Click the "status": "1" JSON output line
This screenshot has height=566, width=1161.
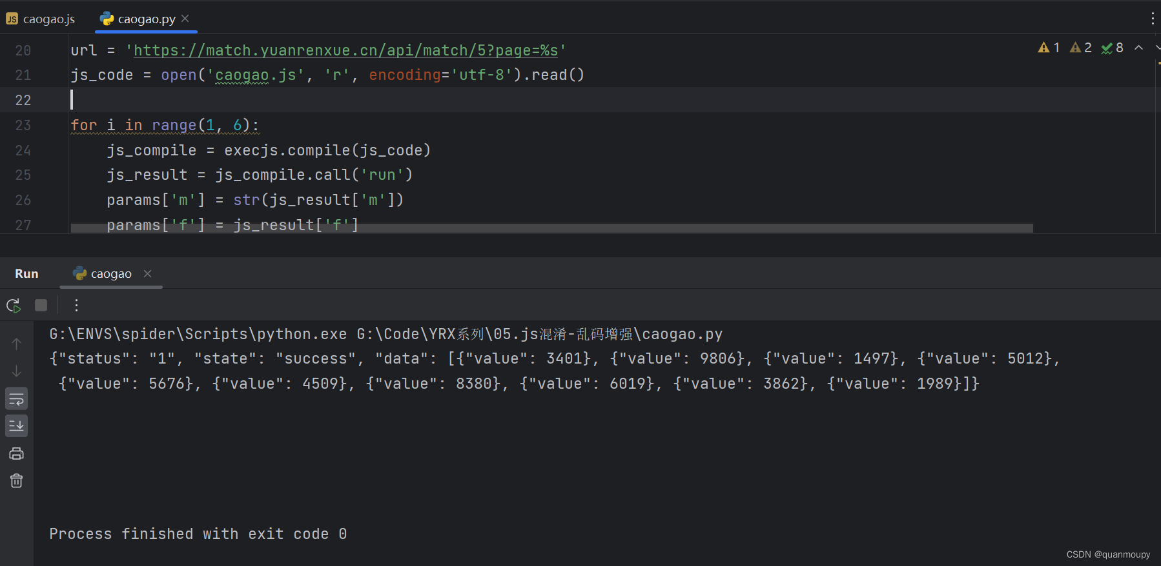[555, 358]
